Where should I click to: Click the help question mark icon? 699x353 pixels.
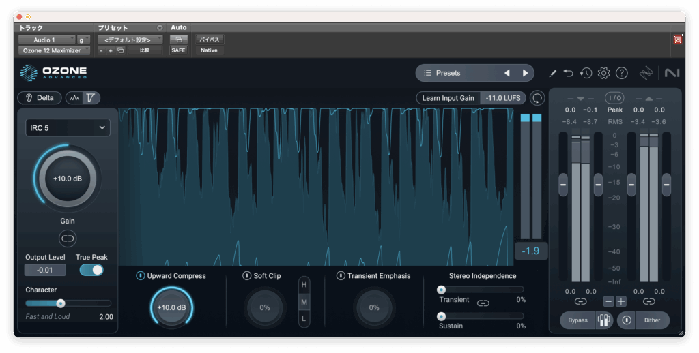tap(621, 73)
